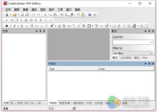Viewport: 157px width, 112px height.
Task: Open the 插件 menu
Action: coord(51,10)
